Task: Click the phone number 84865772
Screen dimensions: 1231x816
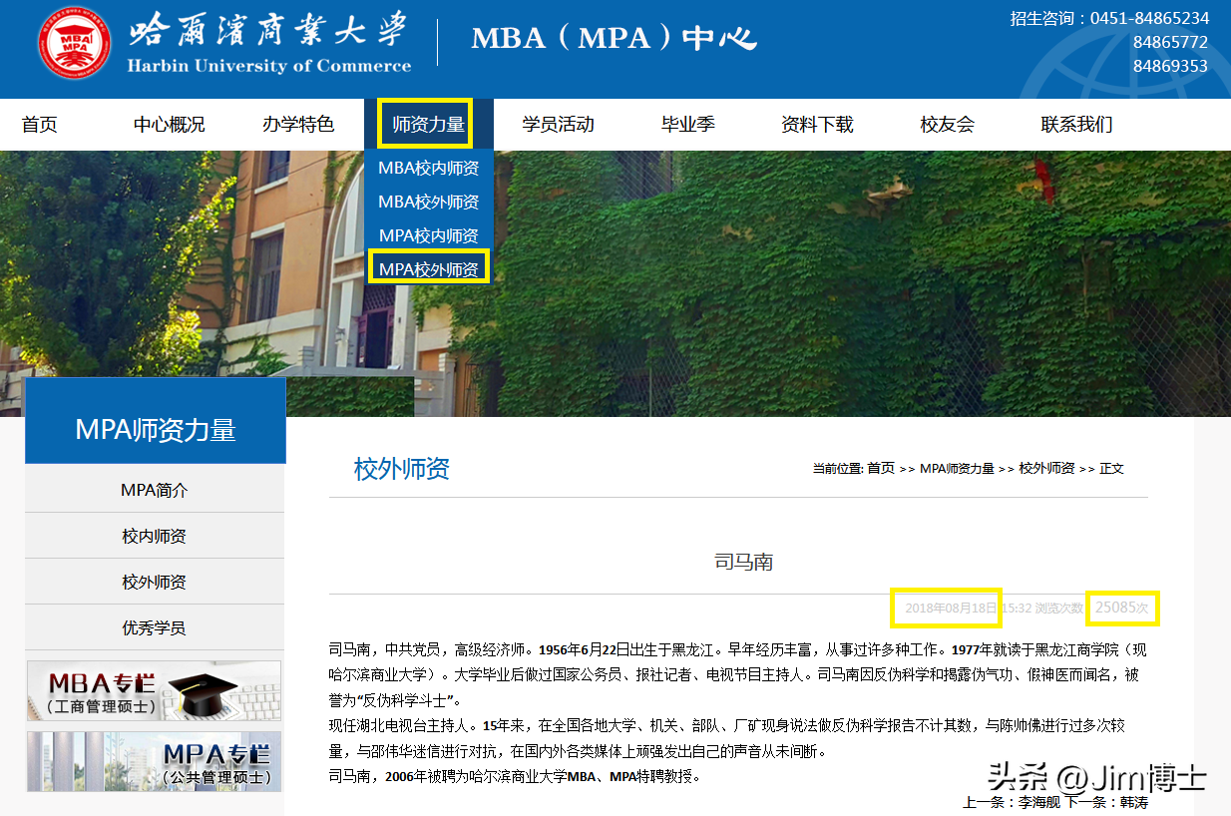Action: coord(1170,42)
